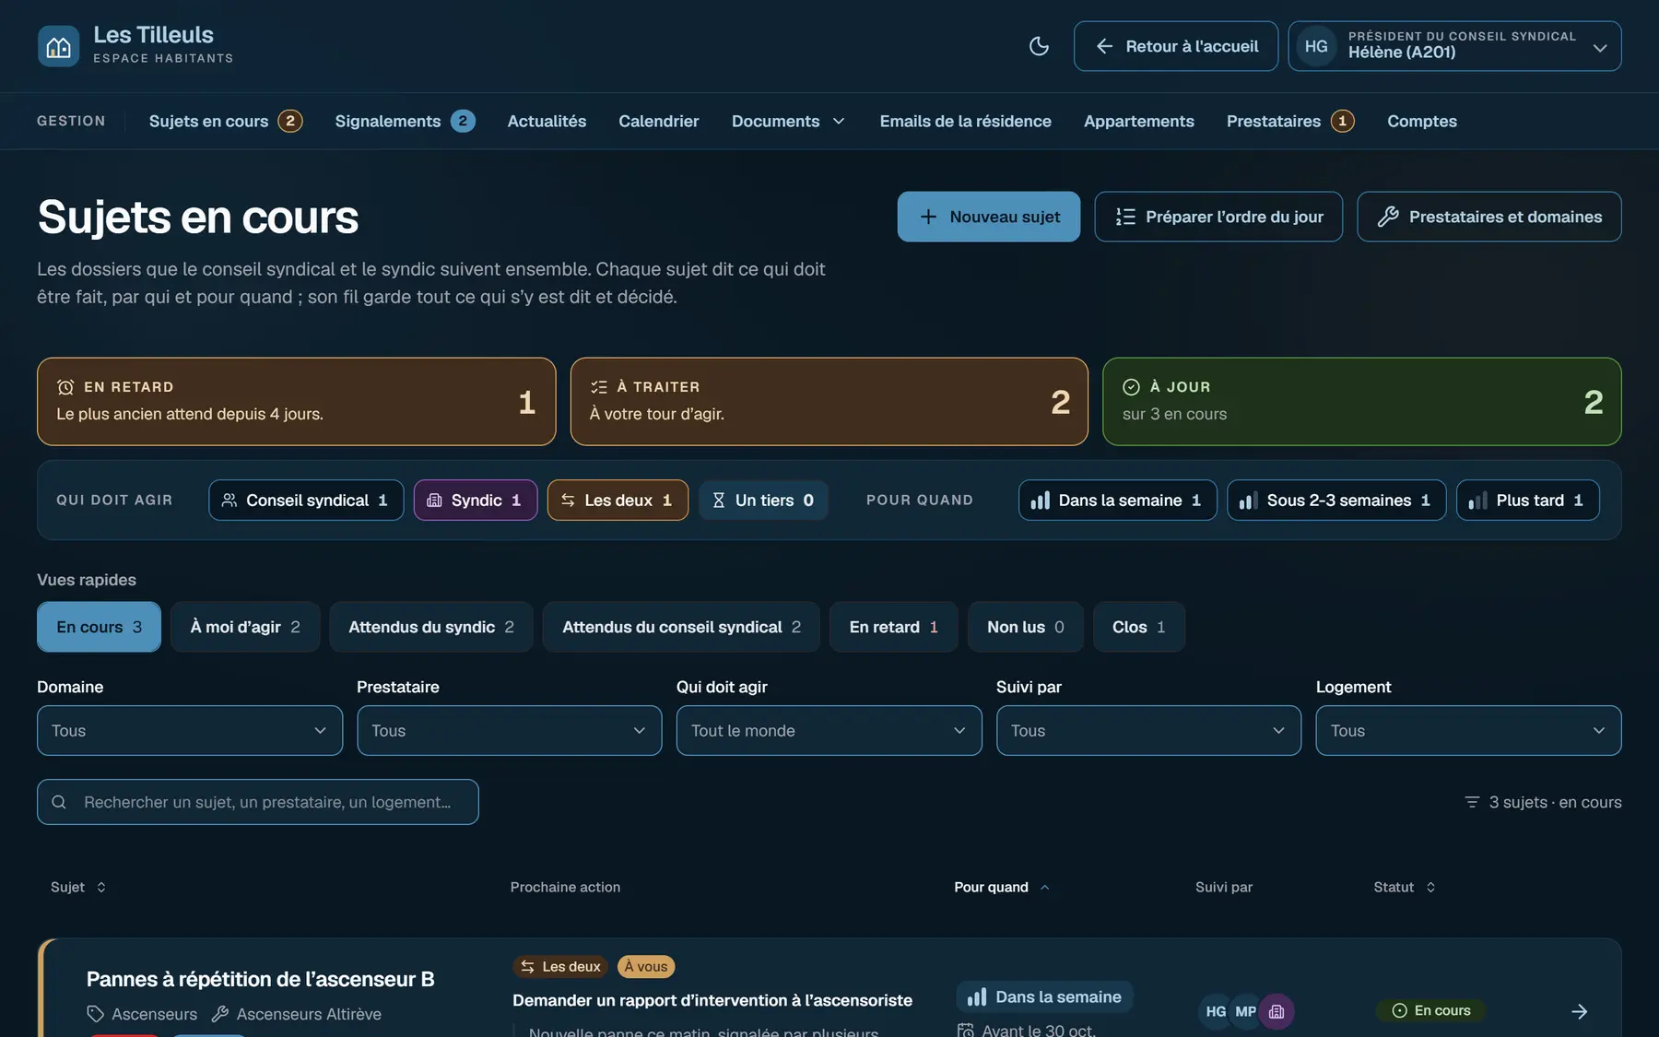Expand the Qui doit agir dropdown
1659x1037 pixels.
(829, 731)
